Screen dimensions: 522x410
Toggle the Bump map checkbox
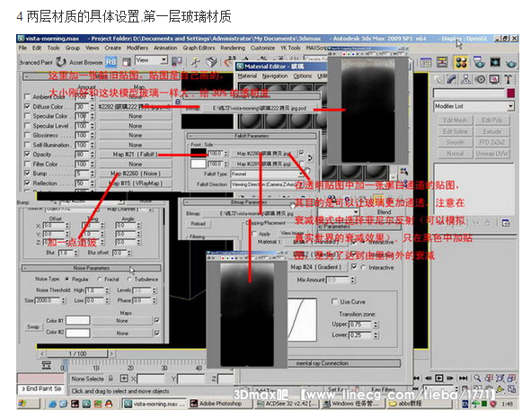(x=27, y=174)
